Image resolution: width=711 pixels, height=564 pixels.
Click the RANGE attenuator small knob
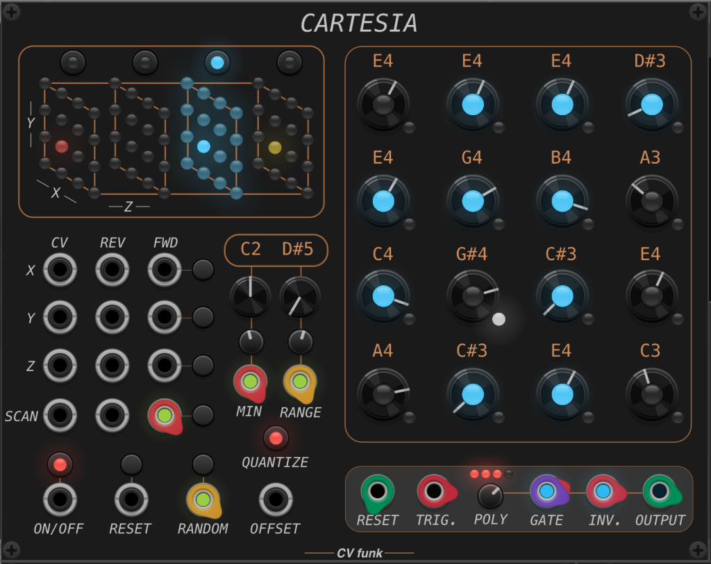pos(300,342)
